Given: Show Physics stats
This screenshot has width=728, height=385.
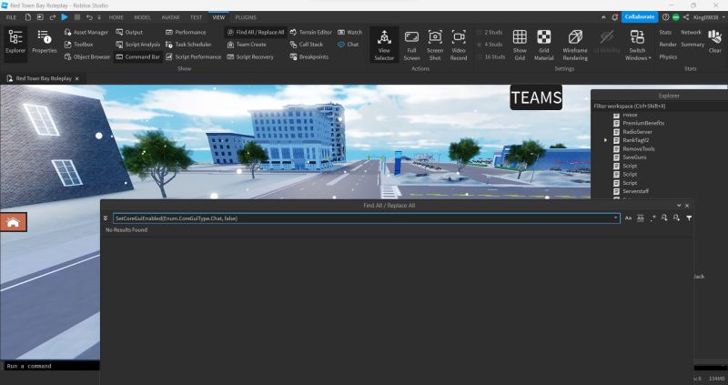Looking at the screenshot, I should click(668, 57).
